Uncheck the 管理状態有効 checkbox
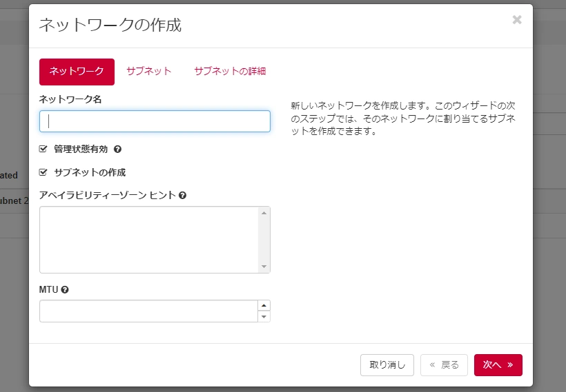 43,149
